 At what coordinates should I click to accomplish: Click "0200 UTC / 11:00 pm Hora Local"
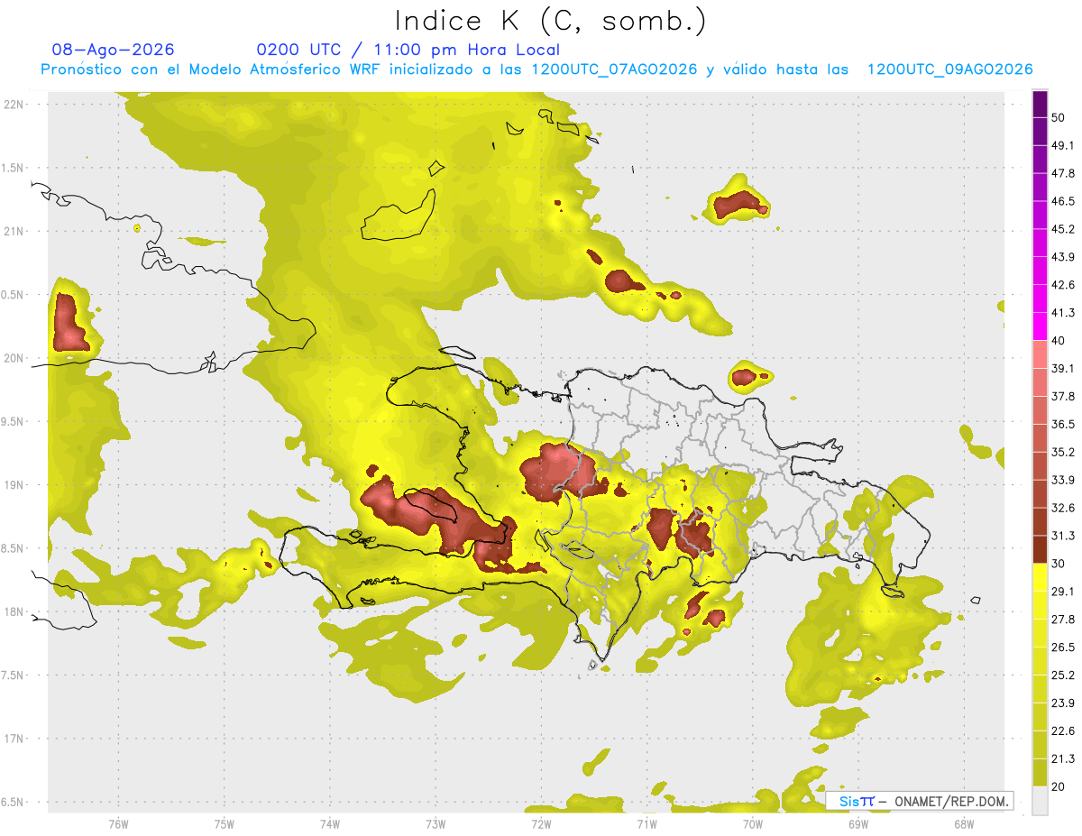pos(408,50)
